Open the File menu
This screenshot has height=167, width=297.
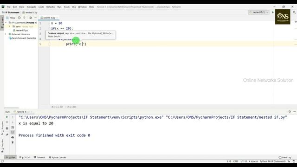[x=8, y=7]
